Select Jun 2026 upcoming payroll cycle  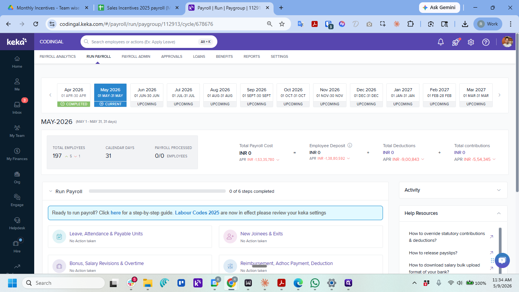[147, 95]
